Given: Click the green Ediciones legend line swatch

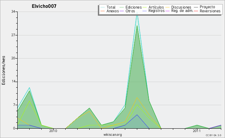Looking at the screenshot, I should coord(121,7).
